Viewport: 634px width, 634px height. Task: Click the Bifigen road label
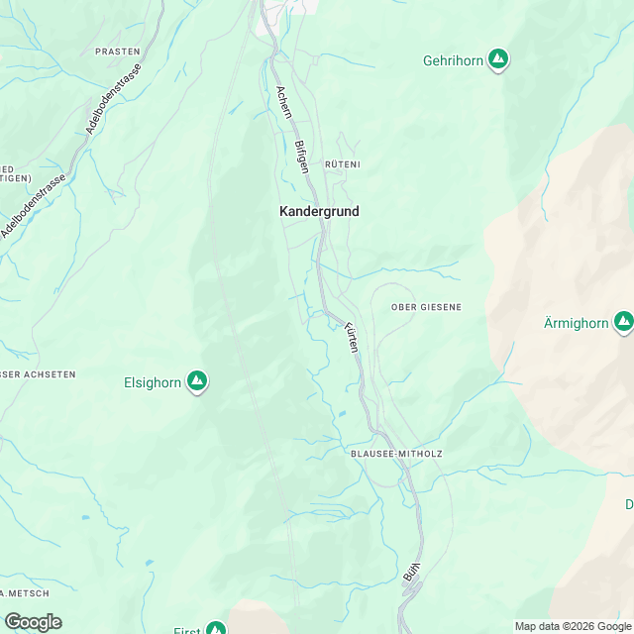[x=302, y=157]
